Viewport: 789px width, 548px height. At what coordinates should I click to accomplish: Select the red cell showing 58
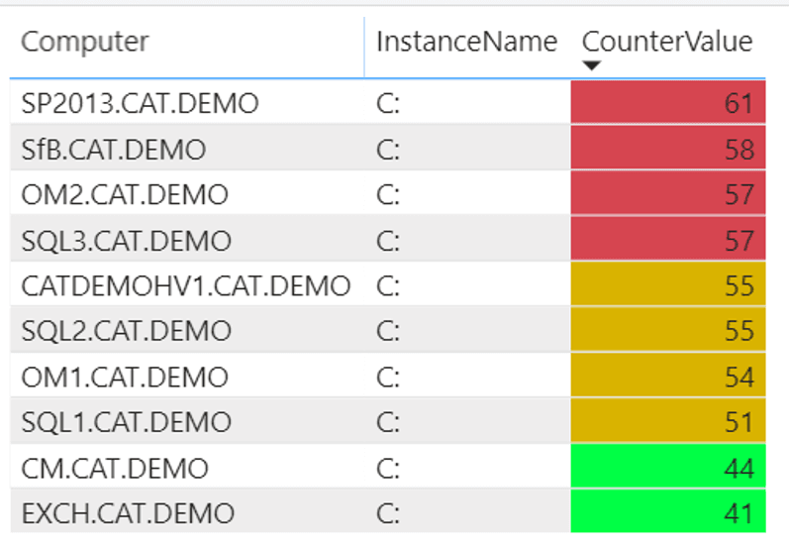pyautogui.click(x=668, y=150)
